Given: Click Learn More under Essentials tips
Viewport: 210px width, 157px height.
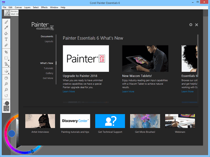Looking at the screenshot, I should [187, 92].
